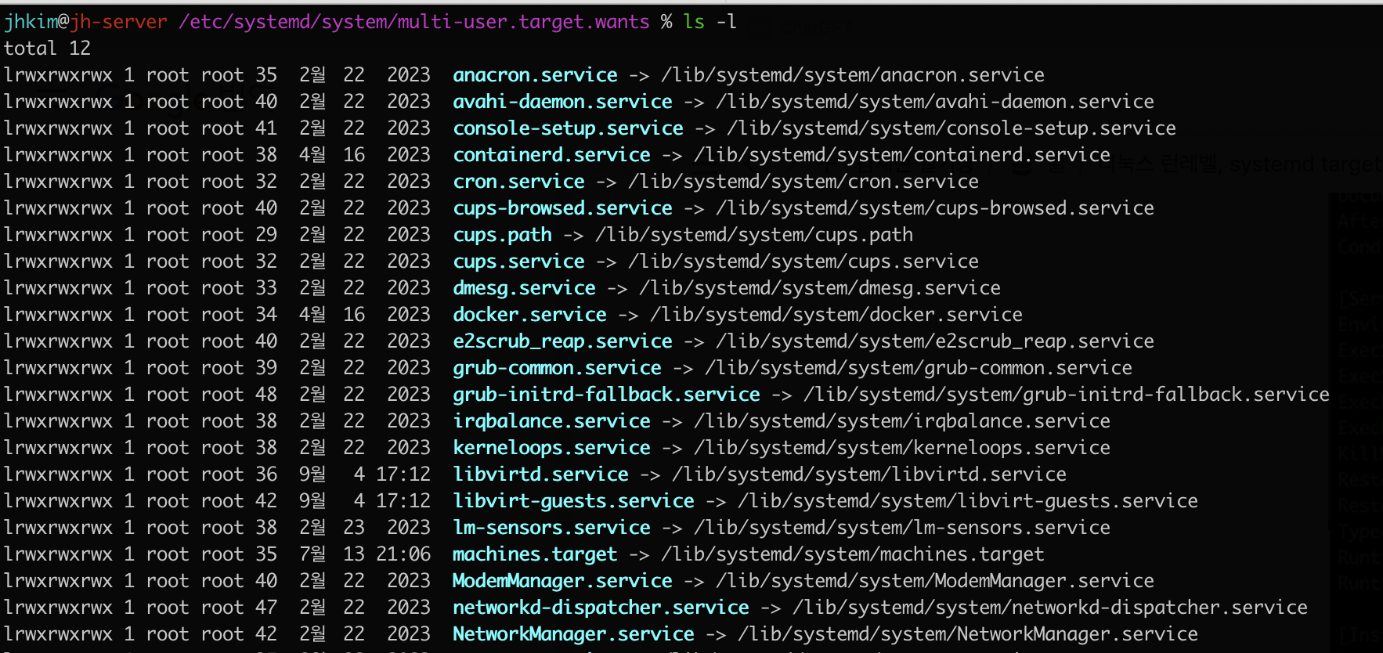
Task: Click target path /lib/systemd/system/dmesg.service
Action: [x=820, y=288]
